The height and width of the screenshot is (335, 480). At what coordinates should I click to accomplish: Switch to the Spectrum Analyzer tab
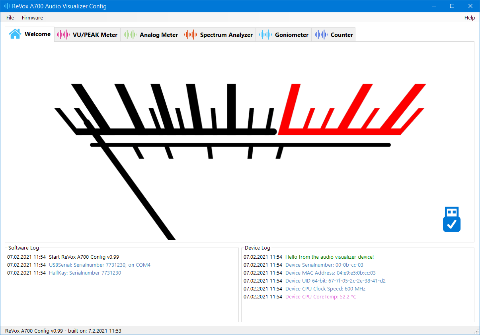219,35
